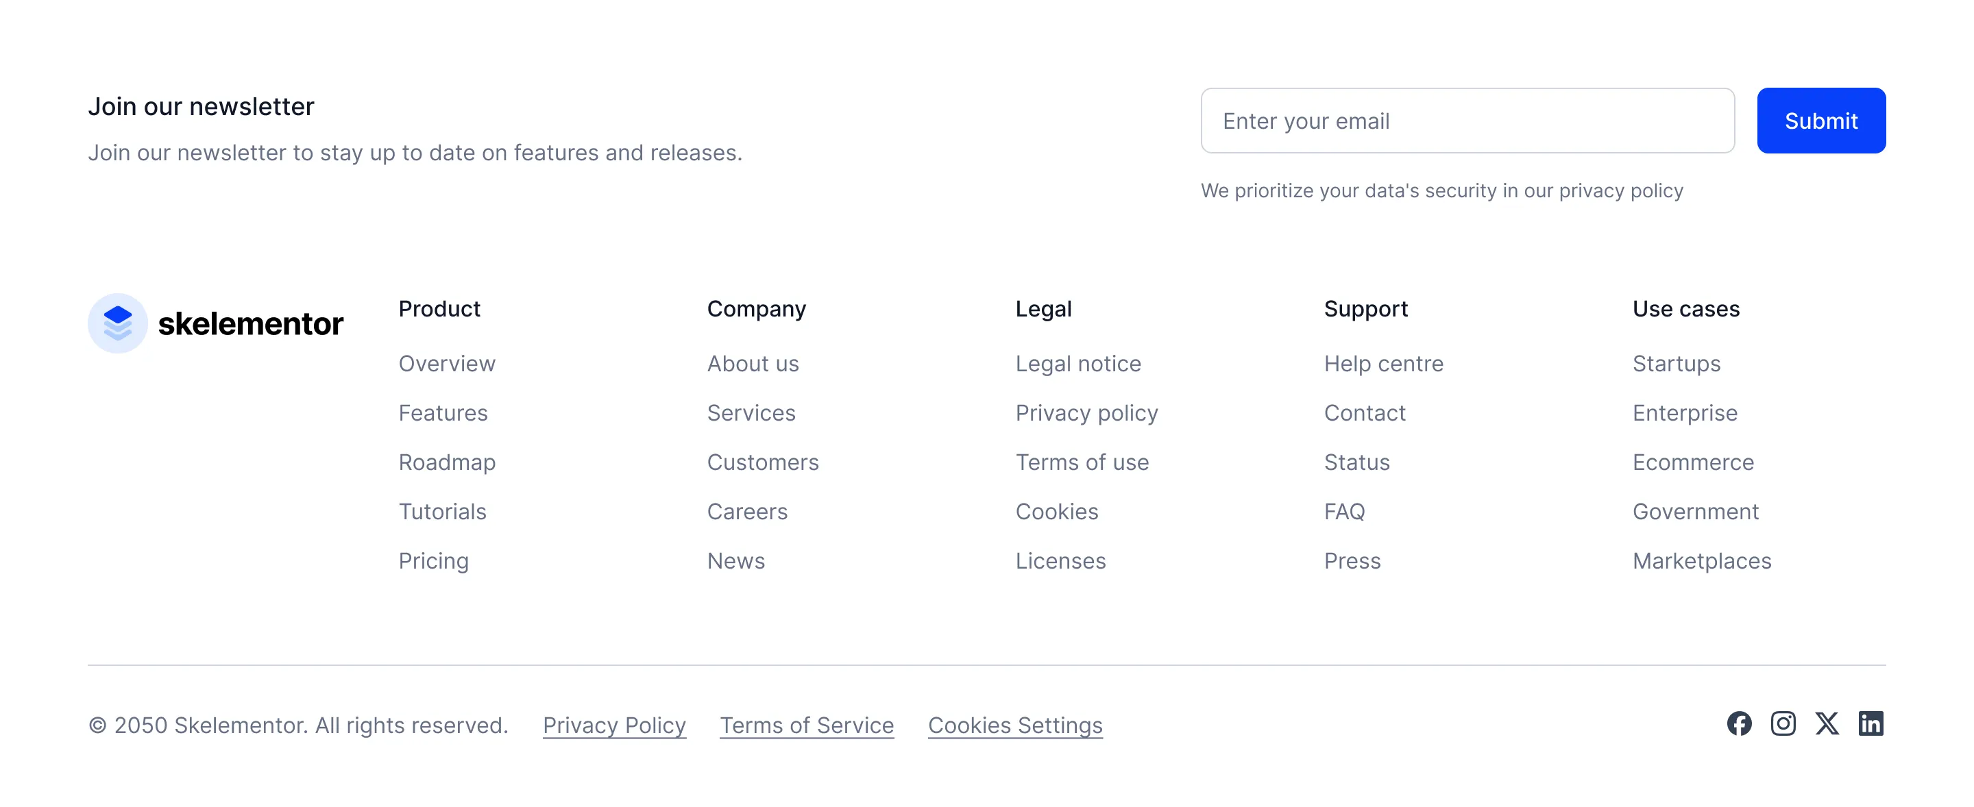Open the X (Twitter) social icon
This screenshot has width=1974, height=807.
tap(1826, 723)
